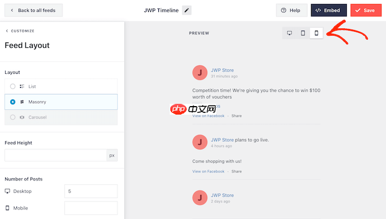Go back to all feeds
386x219 pixels.
pos(33,10)
